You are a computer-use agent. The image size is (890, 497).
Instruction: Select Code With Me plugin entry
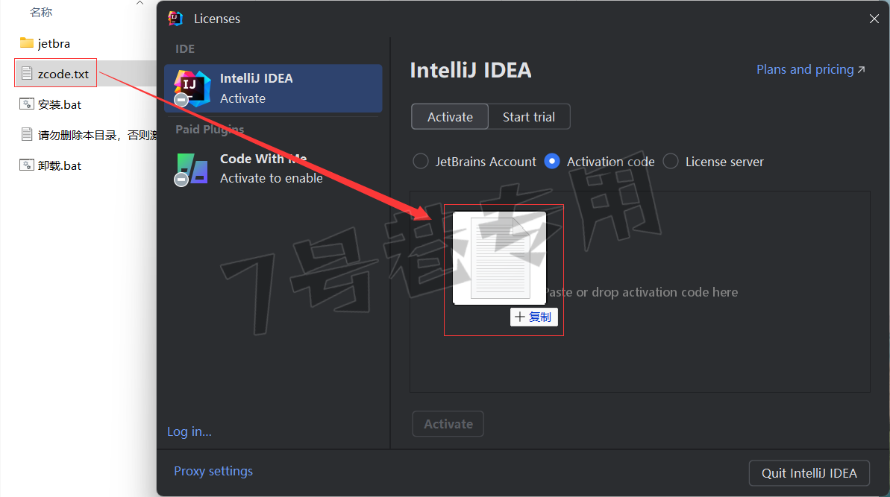273,169
